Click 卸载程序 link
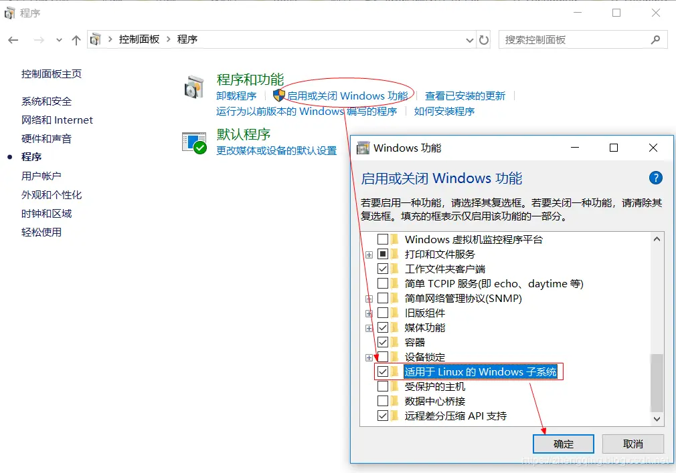The width and height of the screenshot is (676, 473). pos(236,96)
